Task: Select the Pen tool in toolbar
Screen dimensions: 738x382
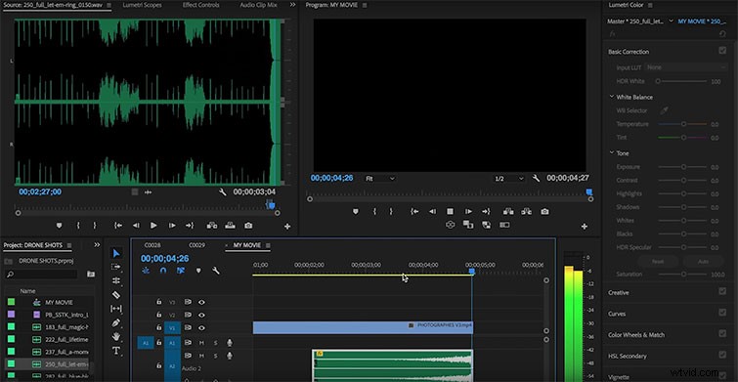Action: coord(115,323)
